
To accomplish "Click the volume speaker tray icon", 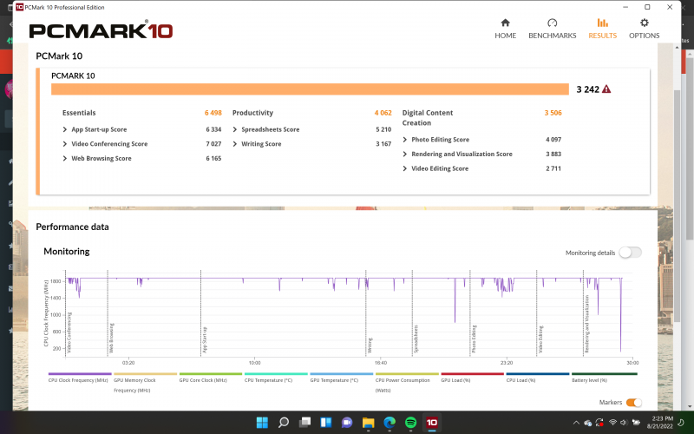I will [x=624, y=423].
